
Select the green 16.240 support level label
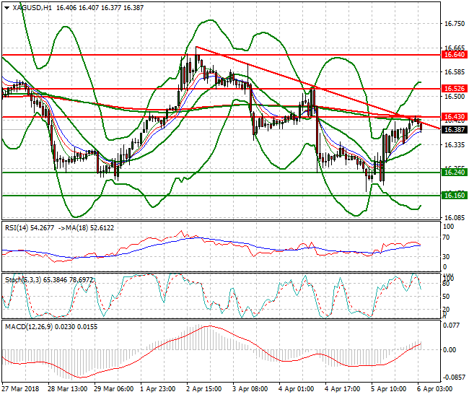pos(453,173)
